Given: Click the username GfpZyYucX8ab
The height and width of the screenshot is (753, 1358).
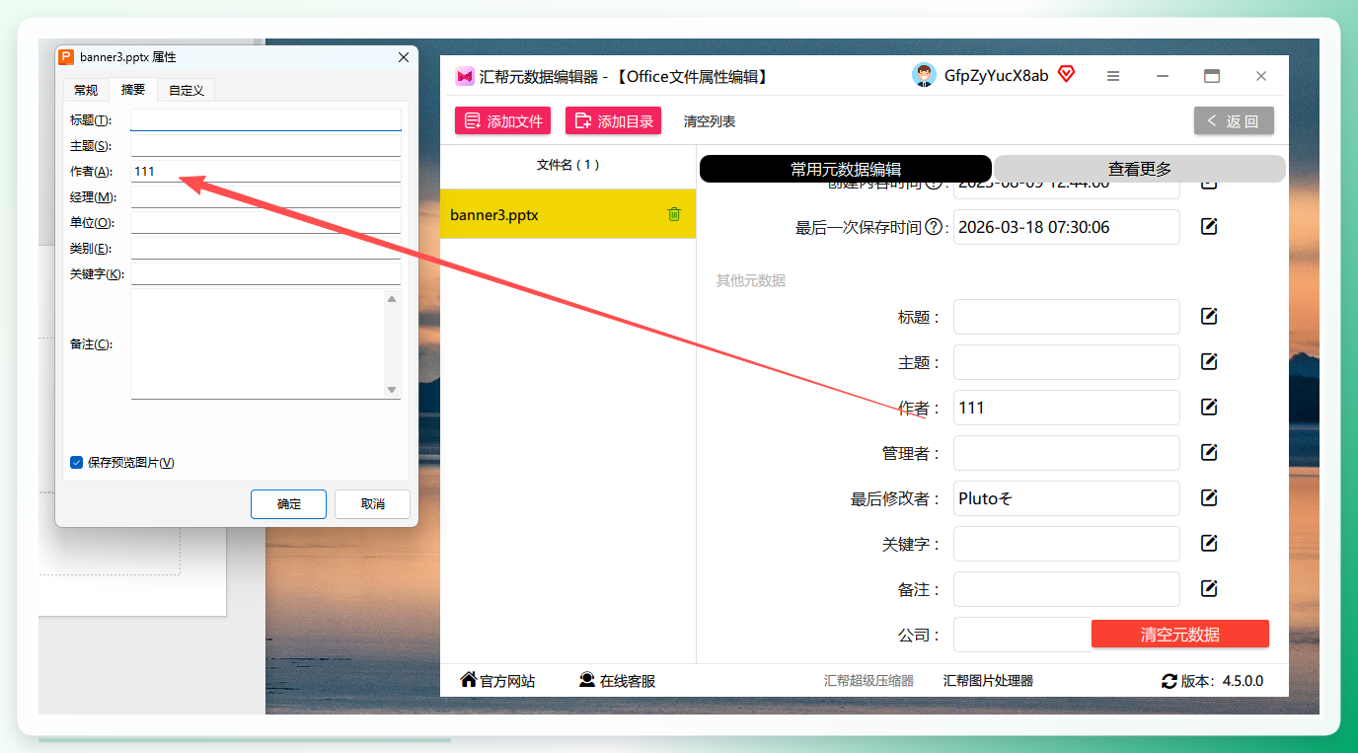Looking at the screenshot, I should (x=996, y=76).
